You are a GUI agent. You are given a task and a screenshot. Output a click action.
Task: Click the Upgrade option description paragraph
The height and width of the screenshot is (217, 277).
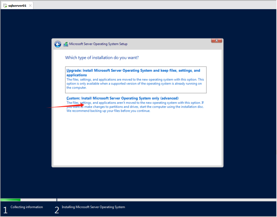pyautogui.click(x=135, y=84)
